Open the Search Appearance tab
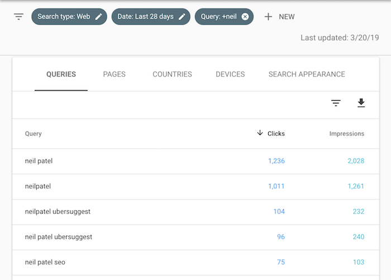391x280 pixels. [307, 74]
